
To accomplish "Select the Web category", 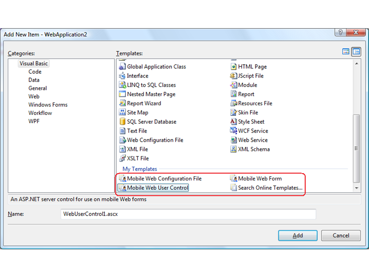I will point(34,96).
